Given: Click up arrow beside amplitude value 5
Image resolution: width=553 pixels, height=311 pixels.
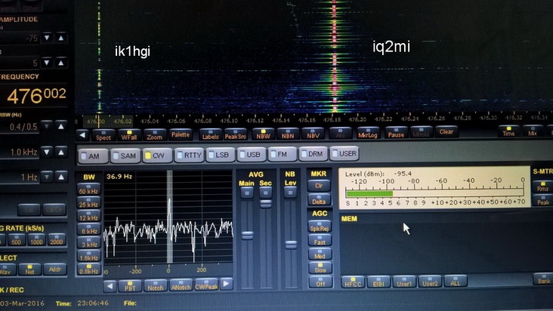Looking at the screenshot, I should [61, 63].
